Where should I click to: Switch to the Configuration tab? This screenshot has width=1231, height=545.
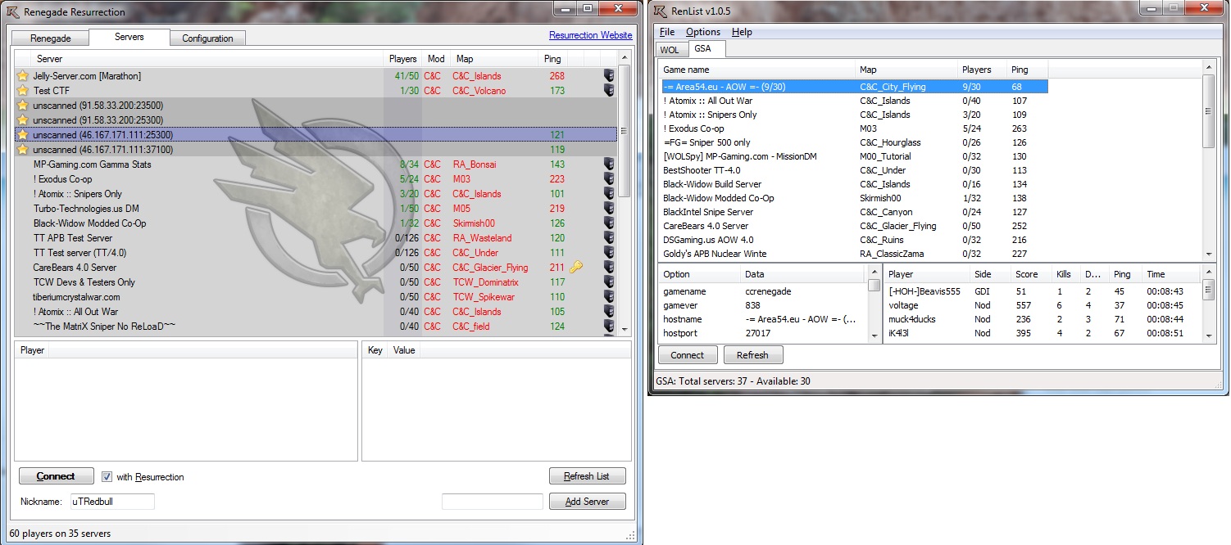207,38
